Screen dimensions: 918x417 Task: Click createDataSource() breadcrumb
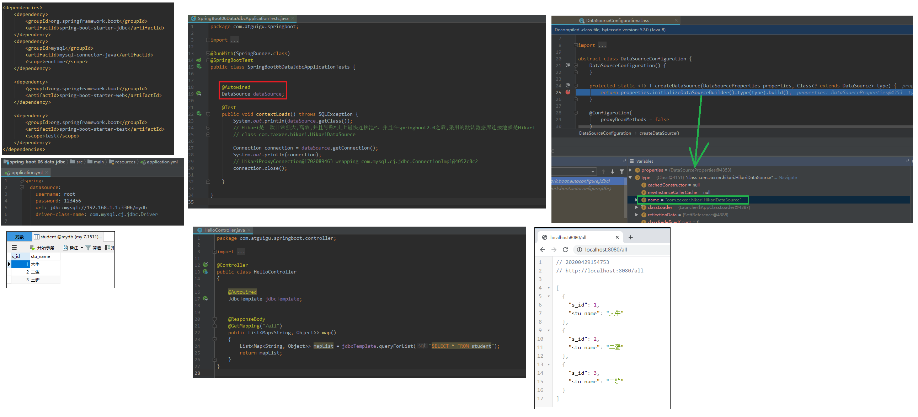coord(659,133)
